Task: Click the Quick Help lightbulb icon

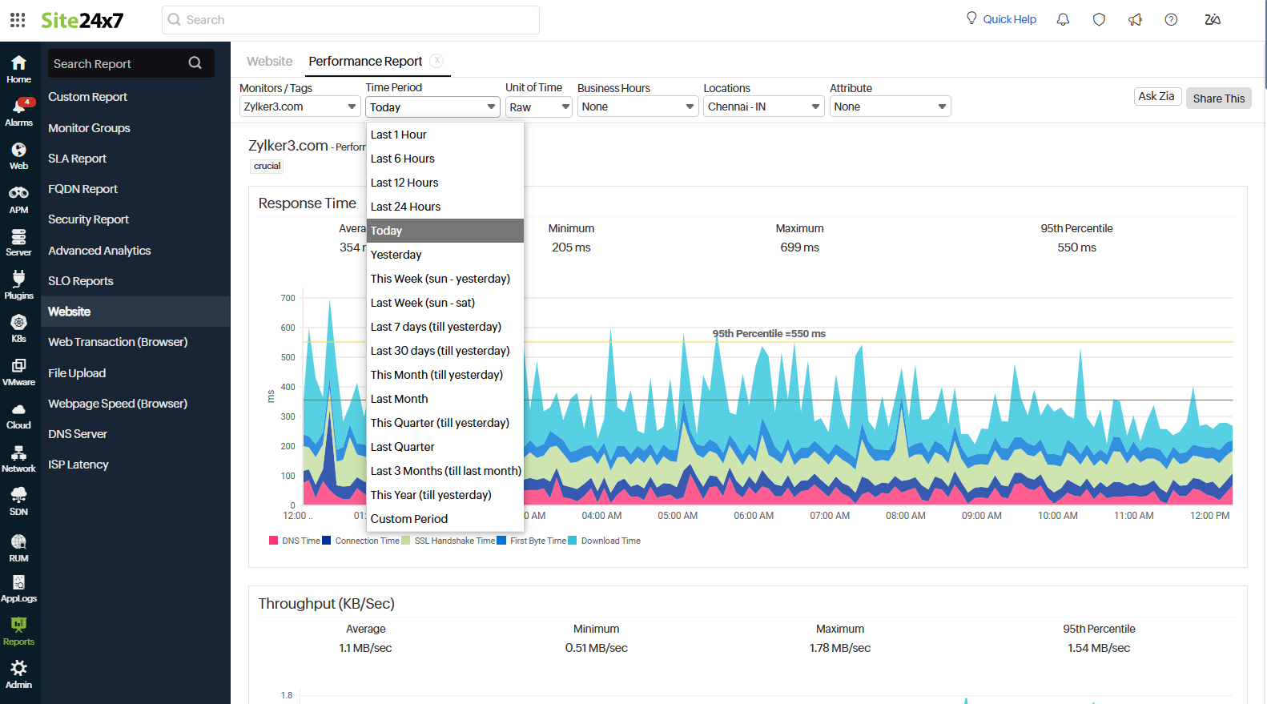Action: [971, 18]
